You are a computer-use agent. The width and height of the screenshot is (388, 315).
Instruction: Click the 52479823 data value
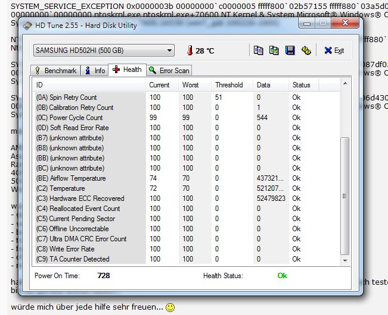[271, 199]
